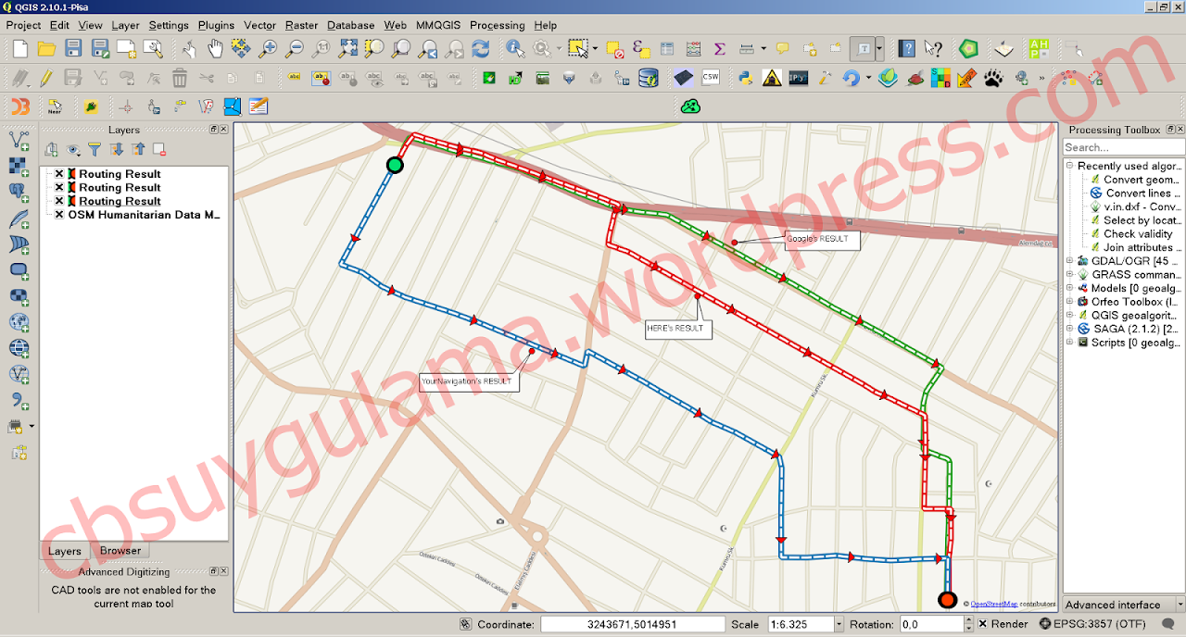
Task: Activate the Zoom Out magnifier tool
Action: pyautogui.click(x=295, y=48)
